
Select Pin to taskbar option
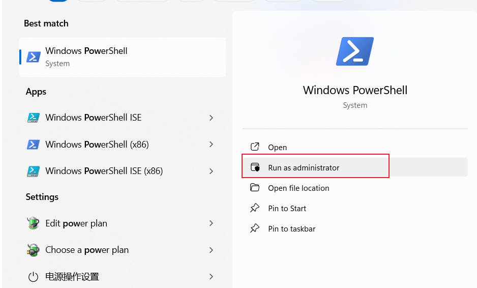point(291,229)
